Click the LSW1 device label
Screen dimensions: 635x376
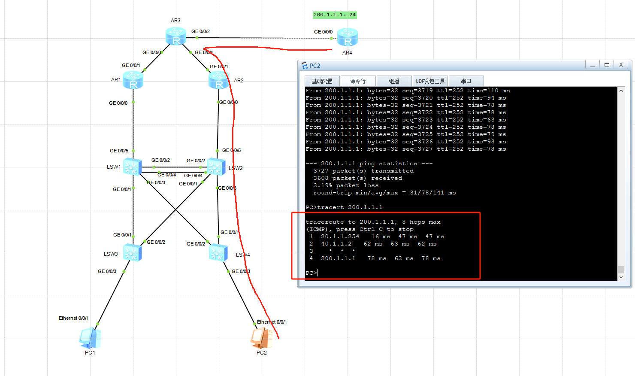coord(114,167)
